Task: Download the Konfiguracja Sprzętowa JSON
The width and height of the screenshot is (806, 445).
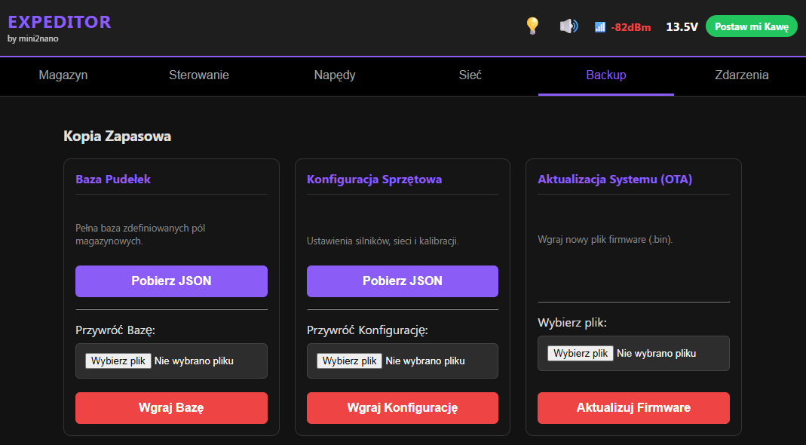Action: pyautogui.click(x=403, y=281)
